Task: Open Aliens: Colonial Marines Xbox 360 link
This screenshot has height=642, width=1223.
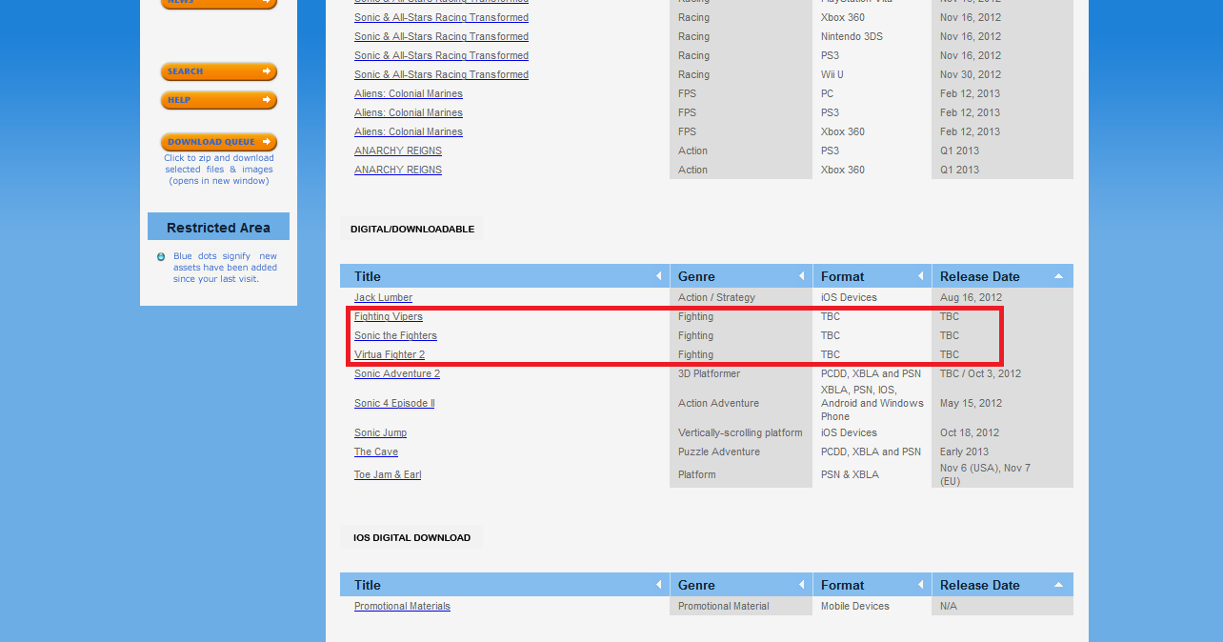Action: (409, 131)
